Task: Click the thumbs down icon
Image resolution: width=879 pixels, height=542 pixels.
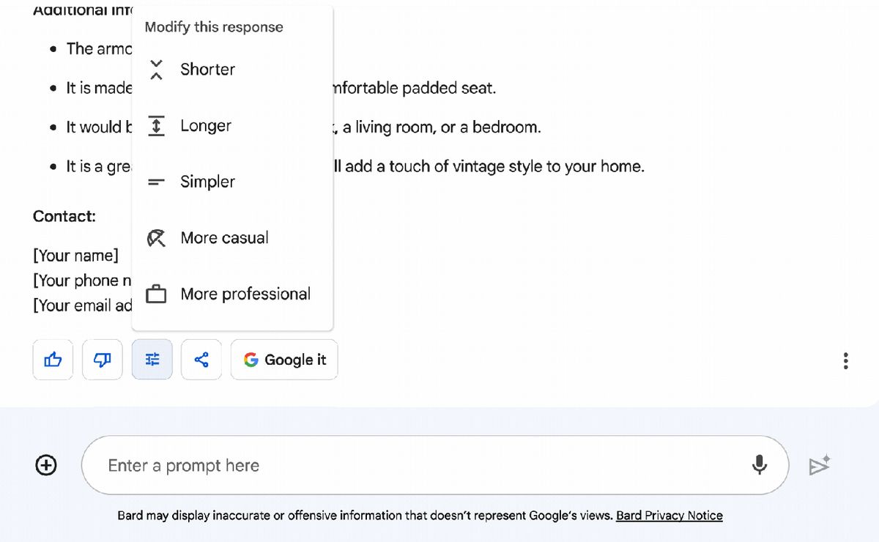Action: tap(103, 360)
